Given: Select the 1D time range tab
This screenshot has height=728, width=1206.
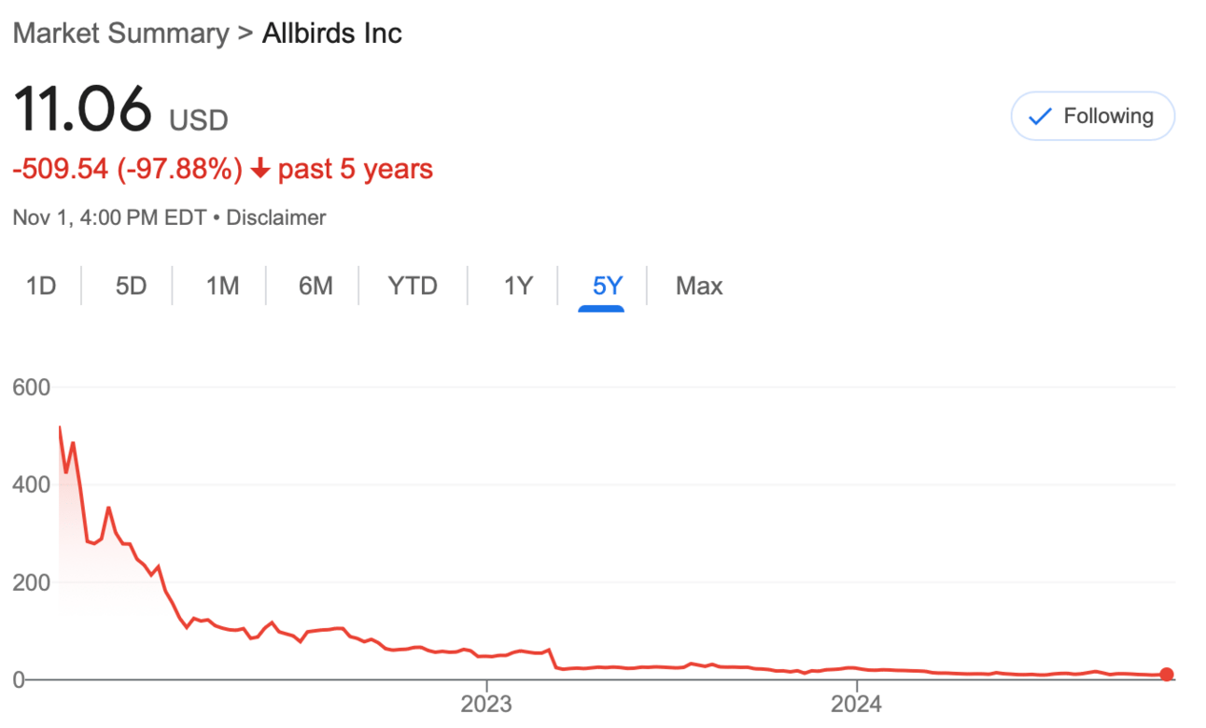Looking at the screenshot, I should click(41, 286).
